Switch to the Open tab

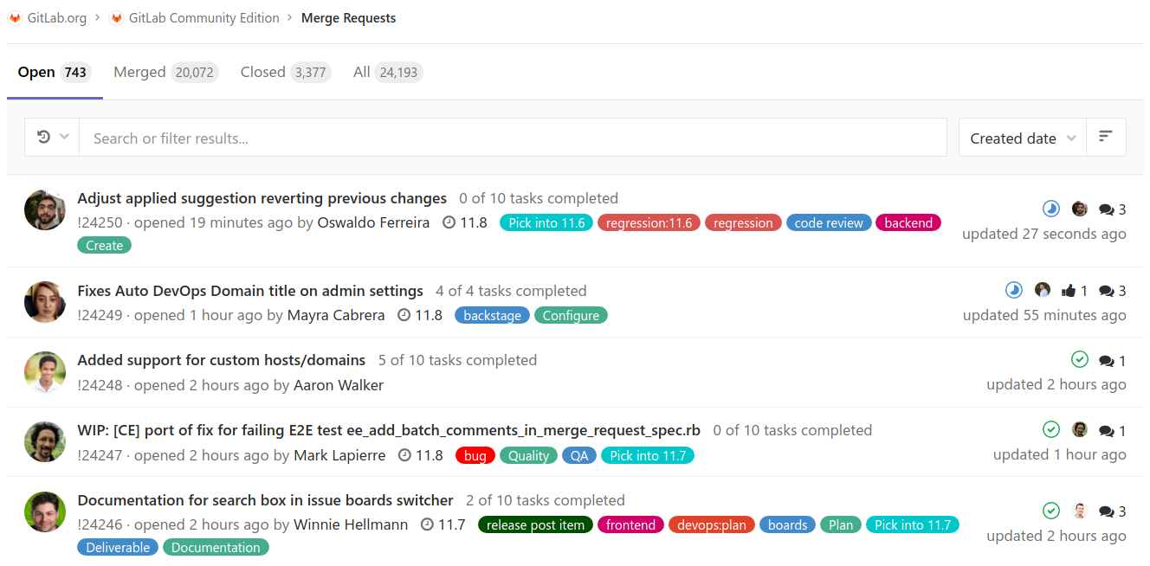coord(55,73)
